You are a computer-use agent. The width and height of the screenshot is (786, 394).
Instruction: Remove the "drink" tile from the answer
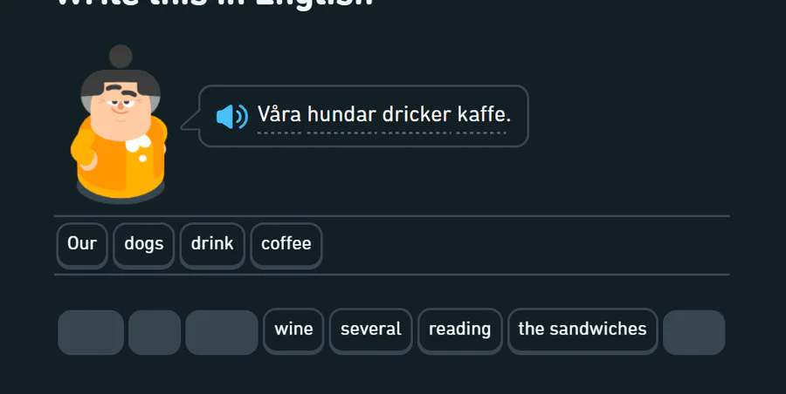pyautogui.click(x=212, y=245)
